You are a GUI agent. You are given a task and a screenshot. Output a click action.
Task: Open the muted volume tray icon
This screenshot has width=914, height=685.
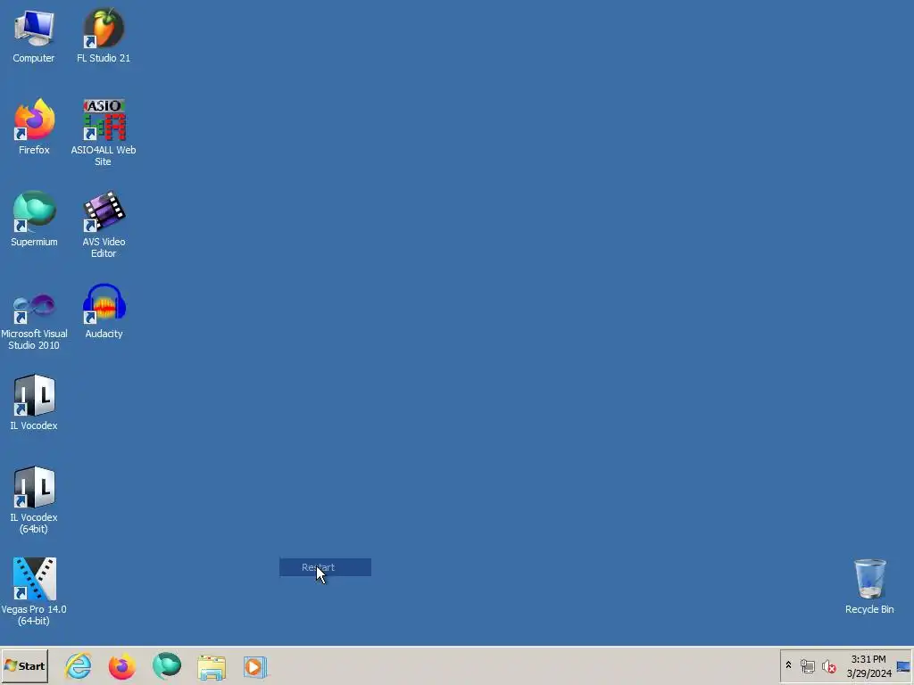pyautogui.click(x=828, y=666)
